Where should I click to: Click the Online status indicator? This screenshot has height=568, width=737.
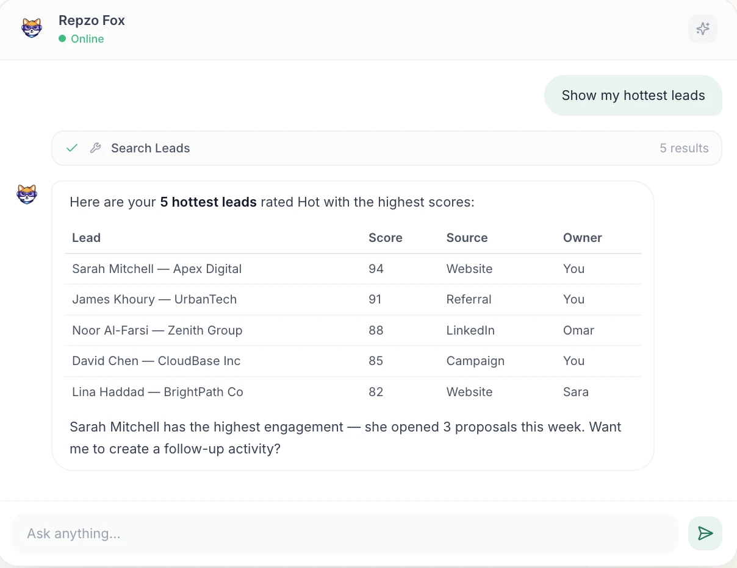(x=82, y=39)
